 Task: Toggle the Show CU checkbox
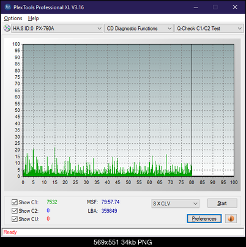[x=14, y=219]
